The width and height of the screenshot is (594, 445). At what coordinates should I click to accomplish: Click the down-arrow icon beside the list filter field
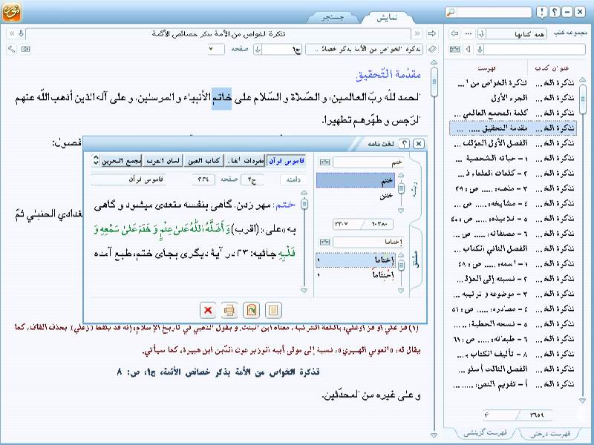tap(480, 49)
